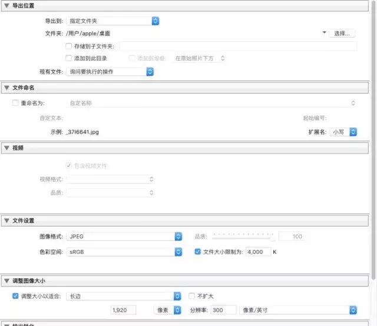Click the 文件夹 path /用户/apple/桌面
The height and width of the screenshot is (326, 377).
tap(88, 34)
